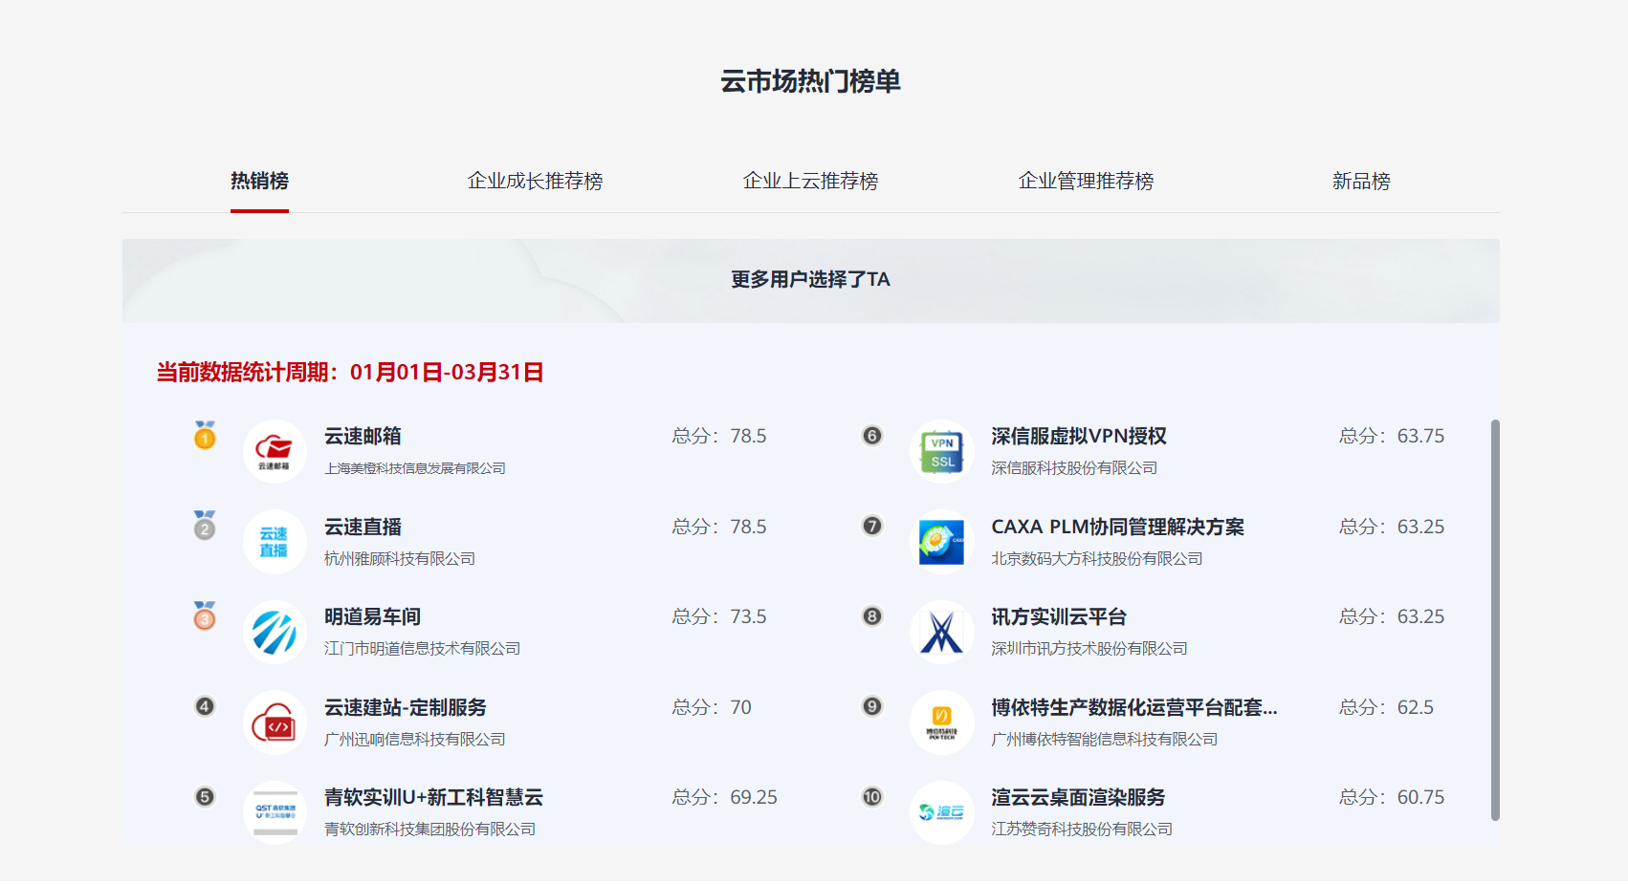Screen dimensions: 1628x884
Task: Click vendor name 上海美橙科技信息发展有限公司
Action: pyautogui.click(x=415, y=468)
